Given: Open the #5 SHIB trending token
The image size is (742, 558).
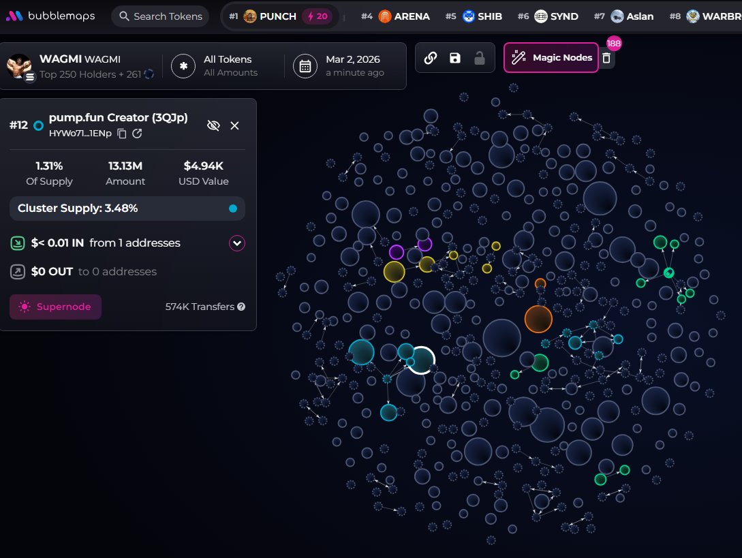Looking at the screenshot, I should (x=474, y=16).
